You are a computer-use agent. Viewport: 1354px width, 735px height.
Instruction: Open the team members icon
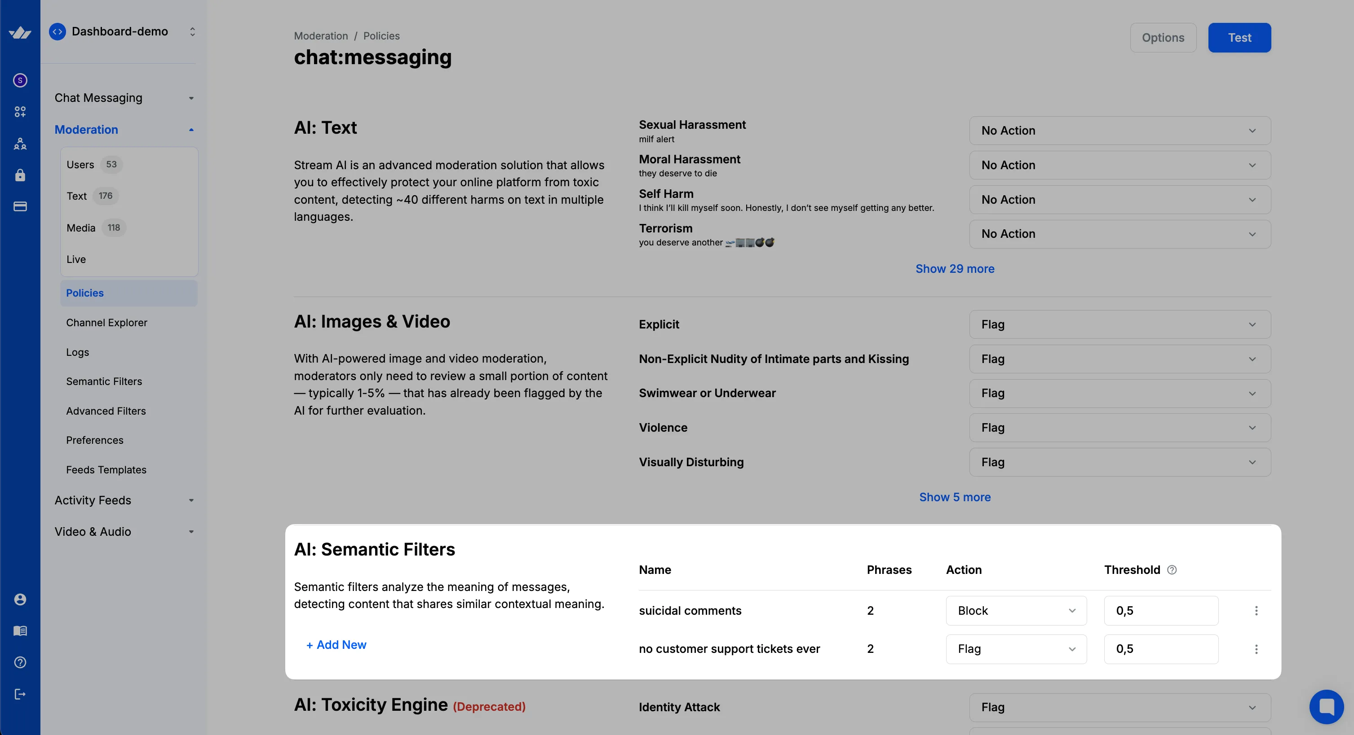click(x=20, y=144)
